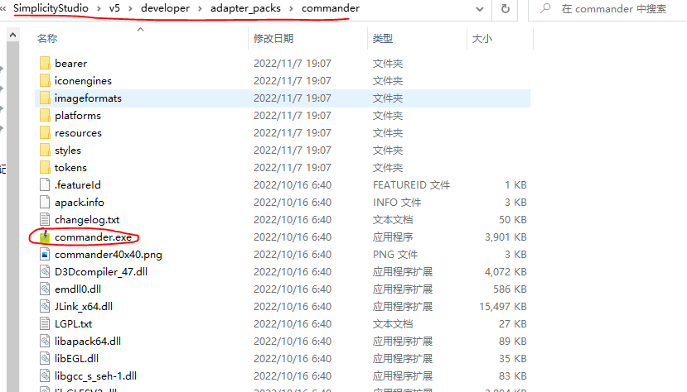Go to v5 in breadcrumb
The image size is (687, 392).
pyautogui.click(x=114, y=8)
